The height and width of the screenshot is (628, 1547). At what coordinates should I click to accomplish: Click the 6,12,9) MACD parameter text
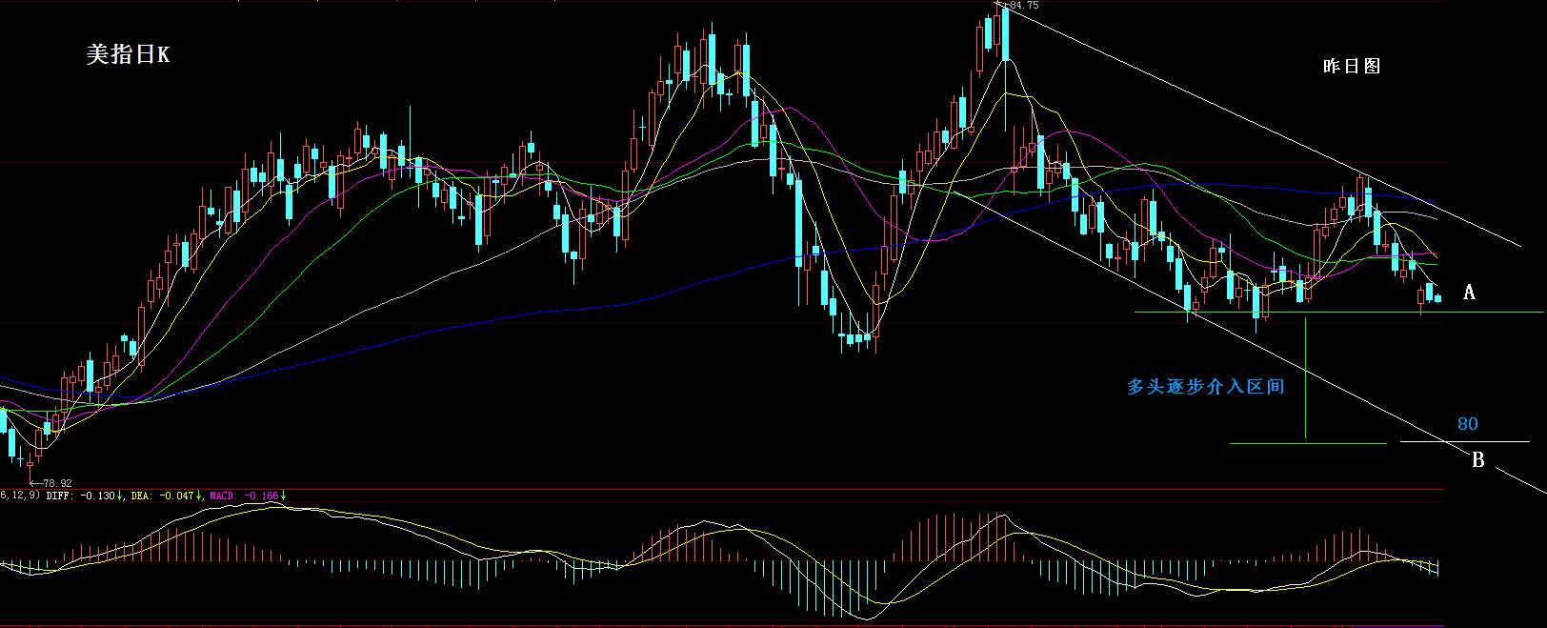20,496
